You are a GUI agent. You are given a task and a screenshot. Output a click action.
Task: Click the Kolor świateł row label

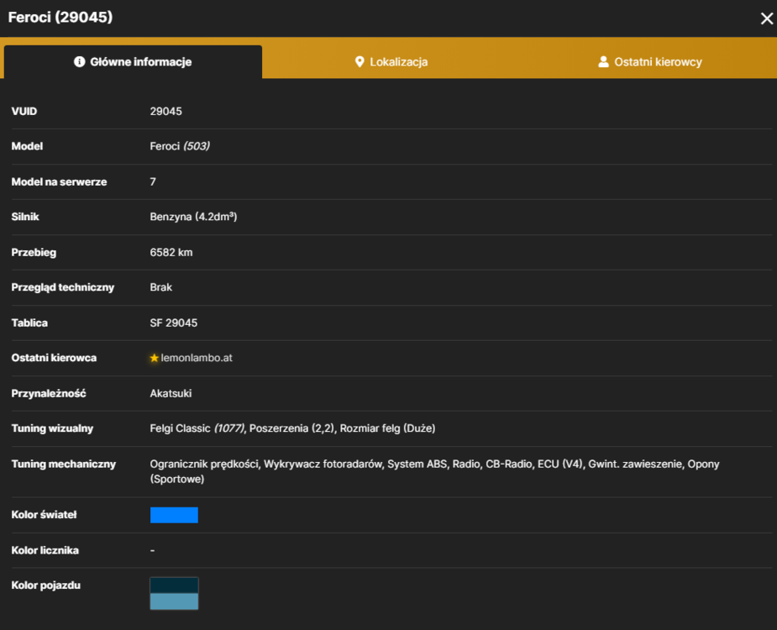(45, 515)
